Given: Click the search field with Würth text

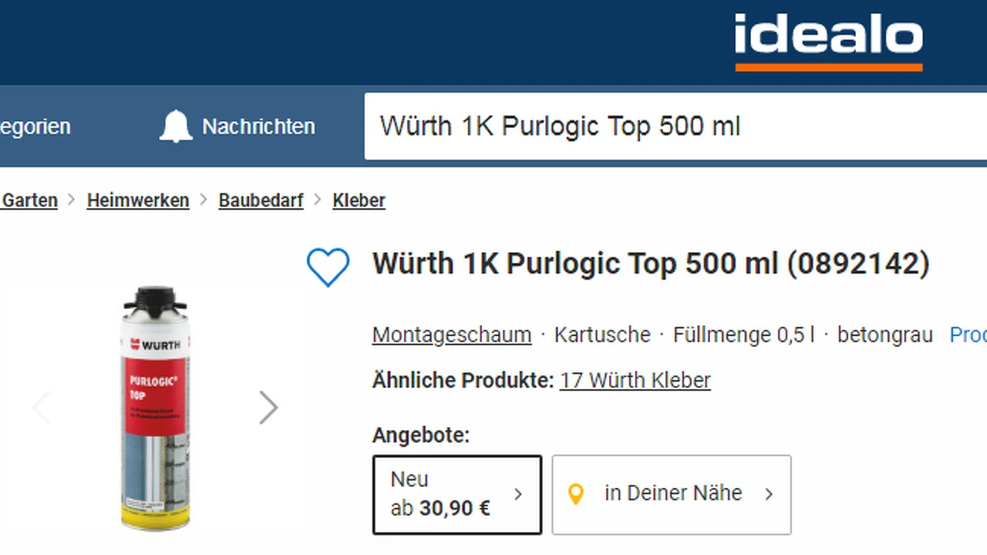Looking at the screenshot, I should point(675,126).
